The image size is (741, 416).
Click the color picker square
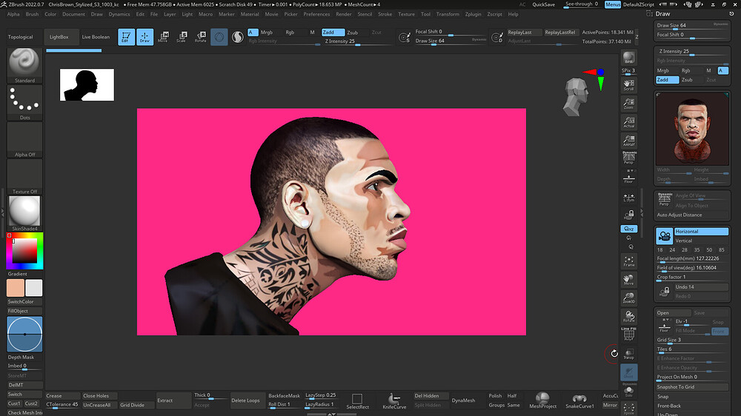coord(24,251)
